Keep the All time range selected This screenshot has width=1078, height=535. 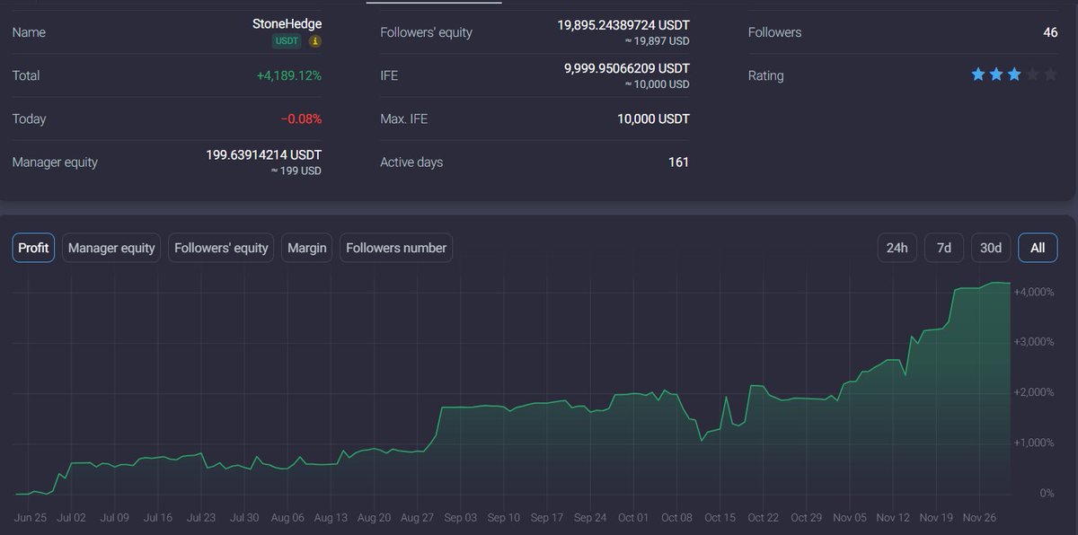[1038, 248]
